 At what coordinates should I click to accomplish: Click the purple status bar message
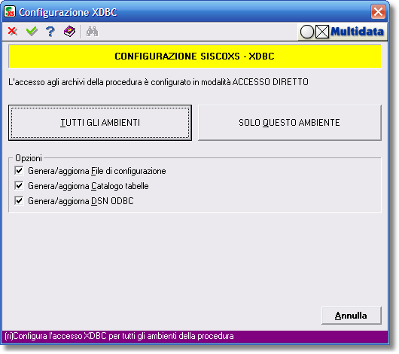coord(119,336)
